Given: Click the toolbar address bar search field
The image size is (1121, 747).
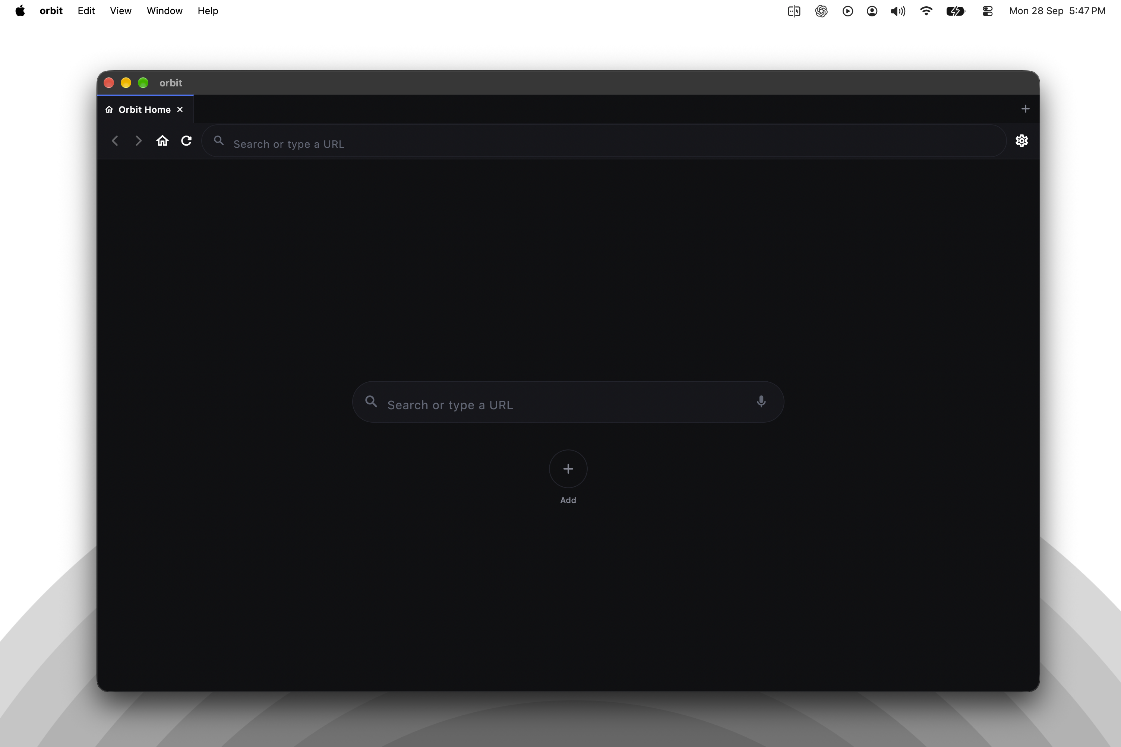Looking at the screenshot, I should [604, 141].
